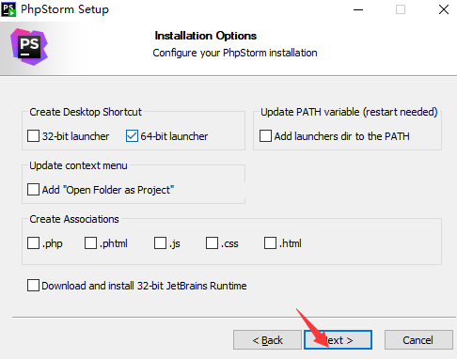Cancel the PhpStorm setup
This screenshot has height=359, width=457.
click(x=418, y=340)
